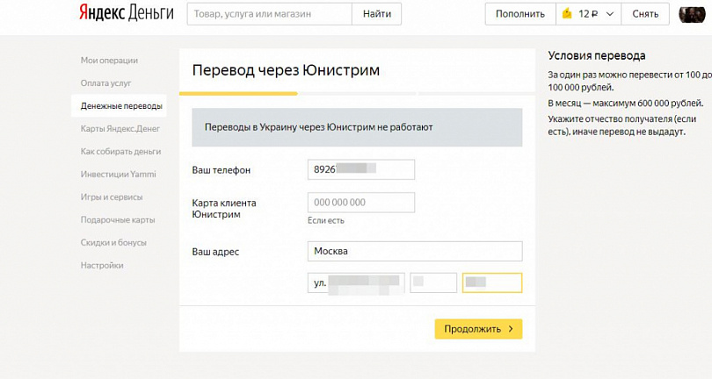Click the street field starting with 'ул.'
Viewport: 712px width, 379px height.
356,282
